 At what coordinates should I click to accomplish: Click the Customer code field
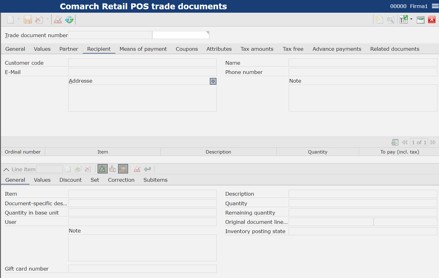142,63
